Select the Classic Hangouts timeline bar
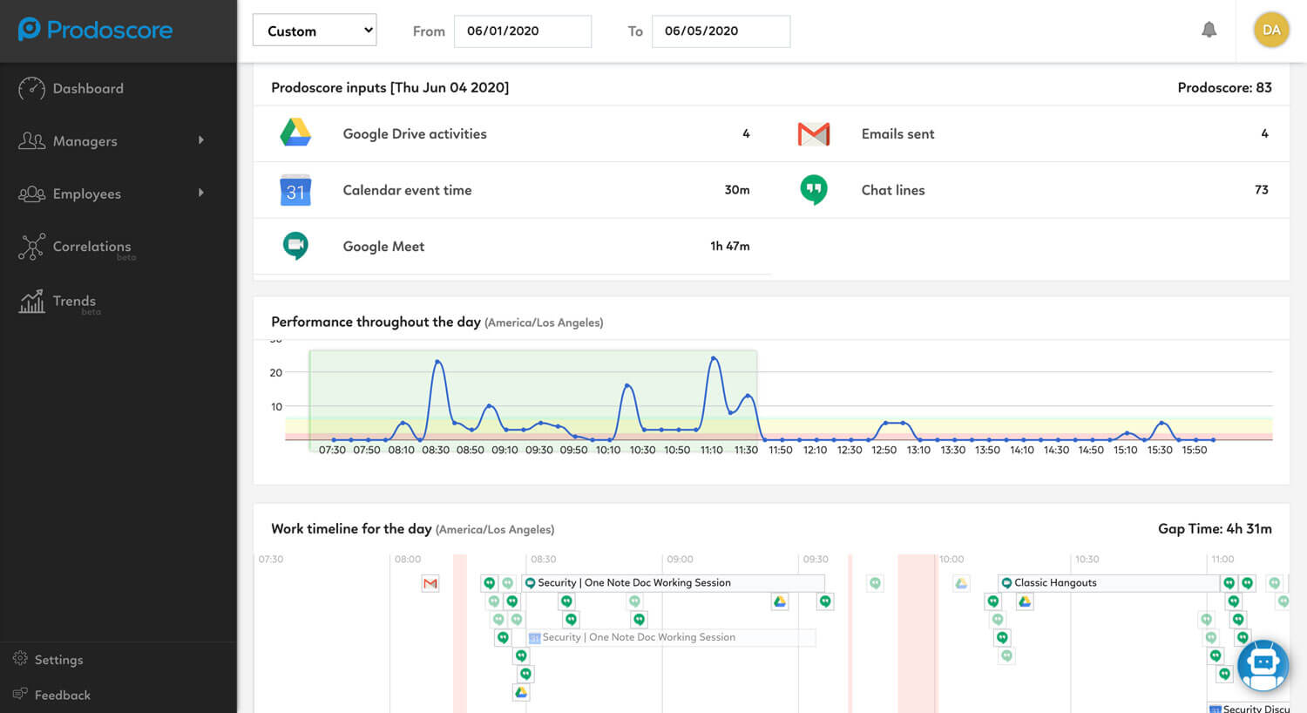This screenshot has height=713, width=1307. tap(1109, 583)
